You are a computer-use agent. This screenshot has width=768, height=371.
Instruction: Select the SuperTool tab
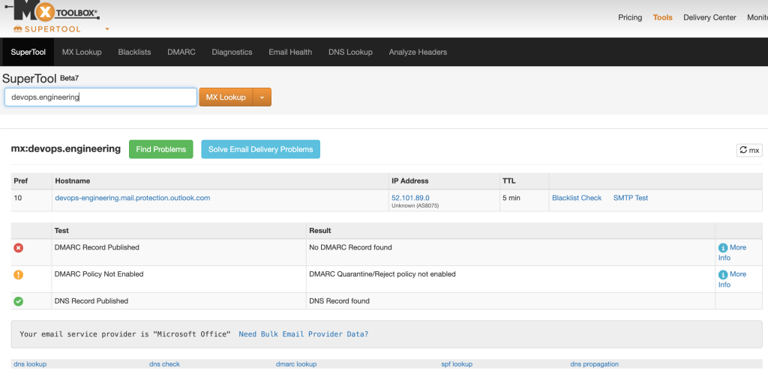point(28,52)
